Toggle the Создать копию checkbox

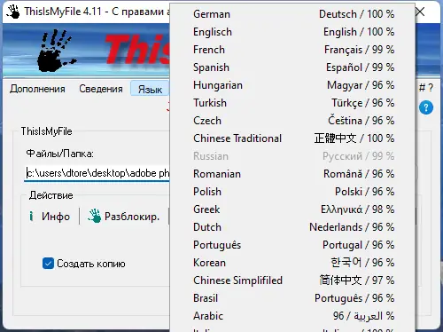48,263
